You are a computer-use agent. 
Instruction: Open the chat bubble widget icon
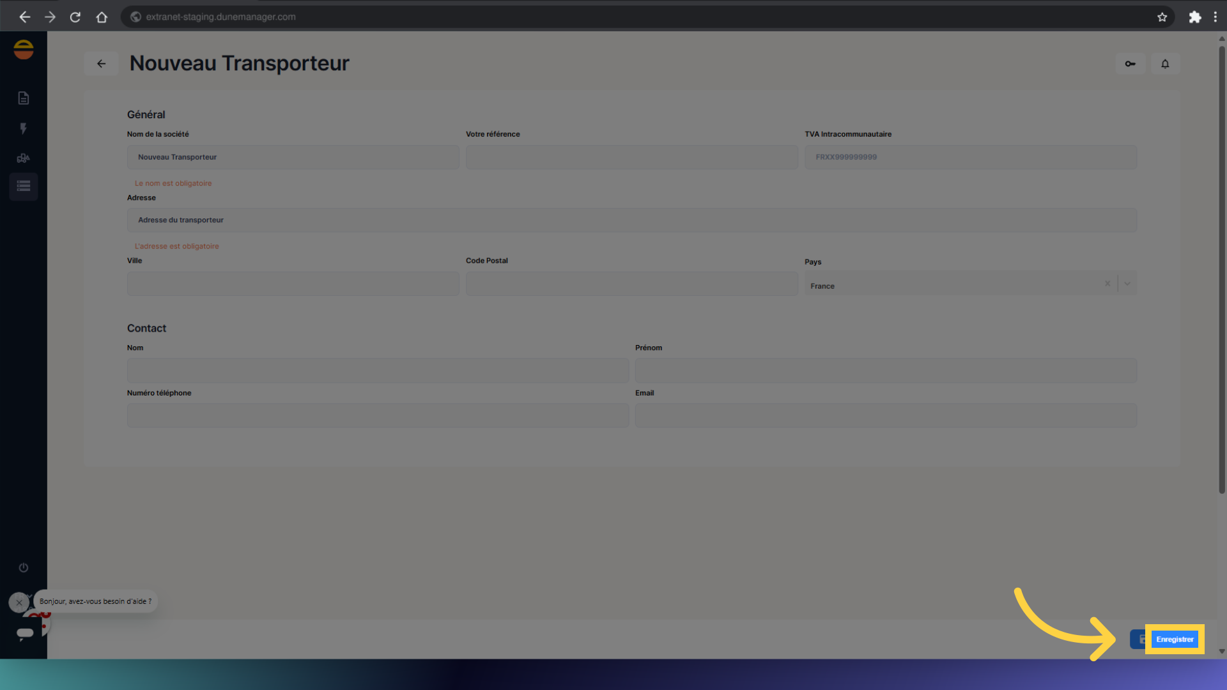coord(26,632)
